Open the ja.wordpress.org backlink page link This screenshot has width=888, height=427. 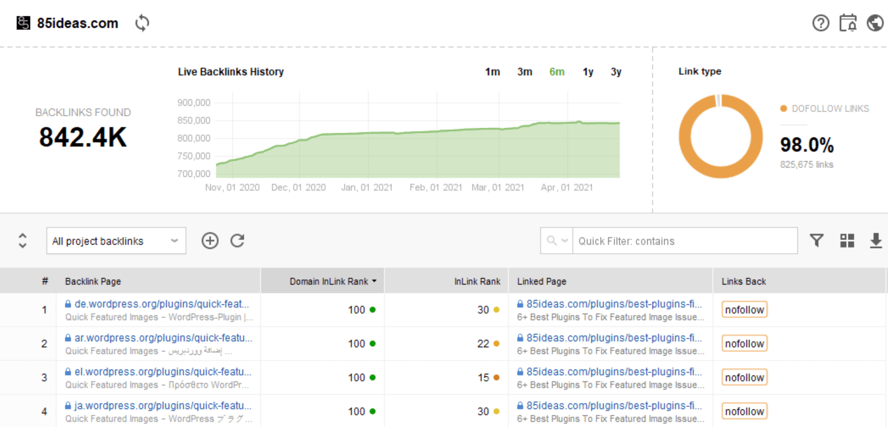tap(163, 406)
